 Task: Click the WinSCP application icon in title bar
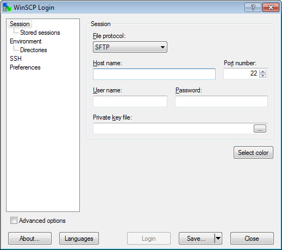tap(7, 7)
